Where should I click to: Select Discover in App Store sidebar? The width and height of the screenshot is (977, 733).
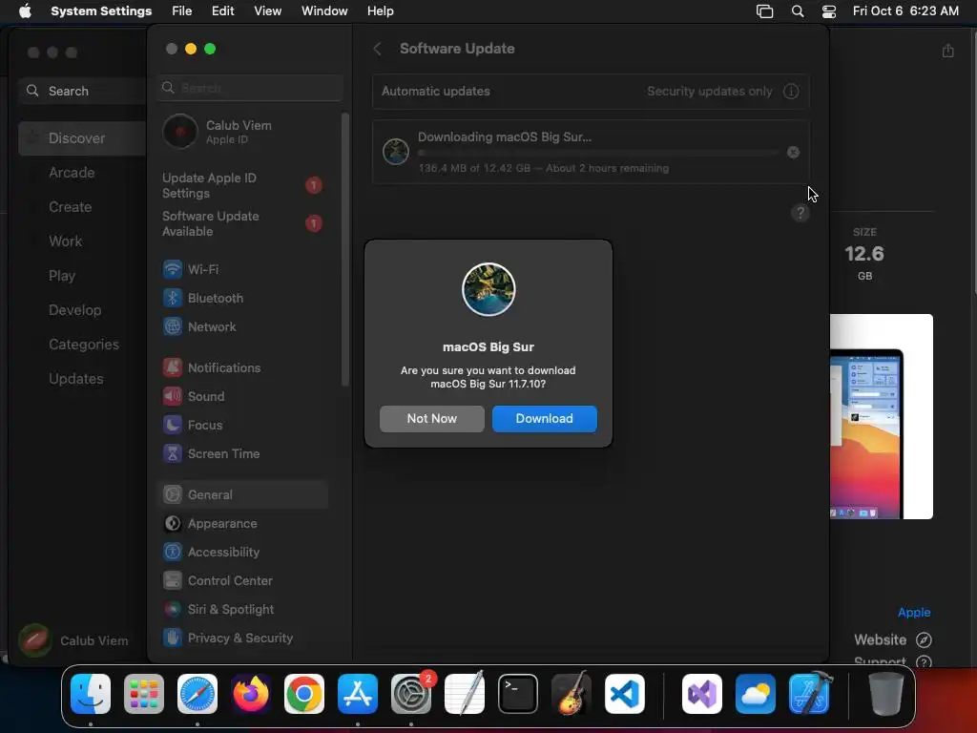82,138
